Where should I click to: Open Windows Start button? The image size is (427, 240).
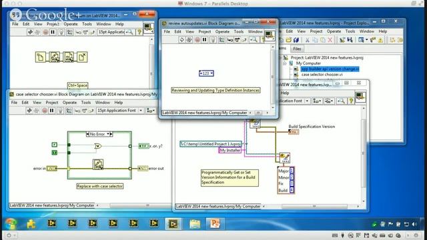tap(11, 224)
